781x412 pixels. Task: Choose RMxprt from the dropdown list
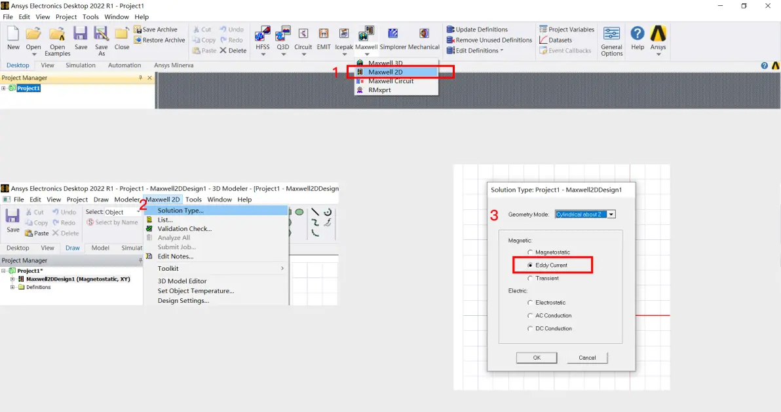point(397,90)
